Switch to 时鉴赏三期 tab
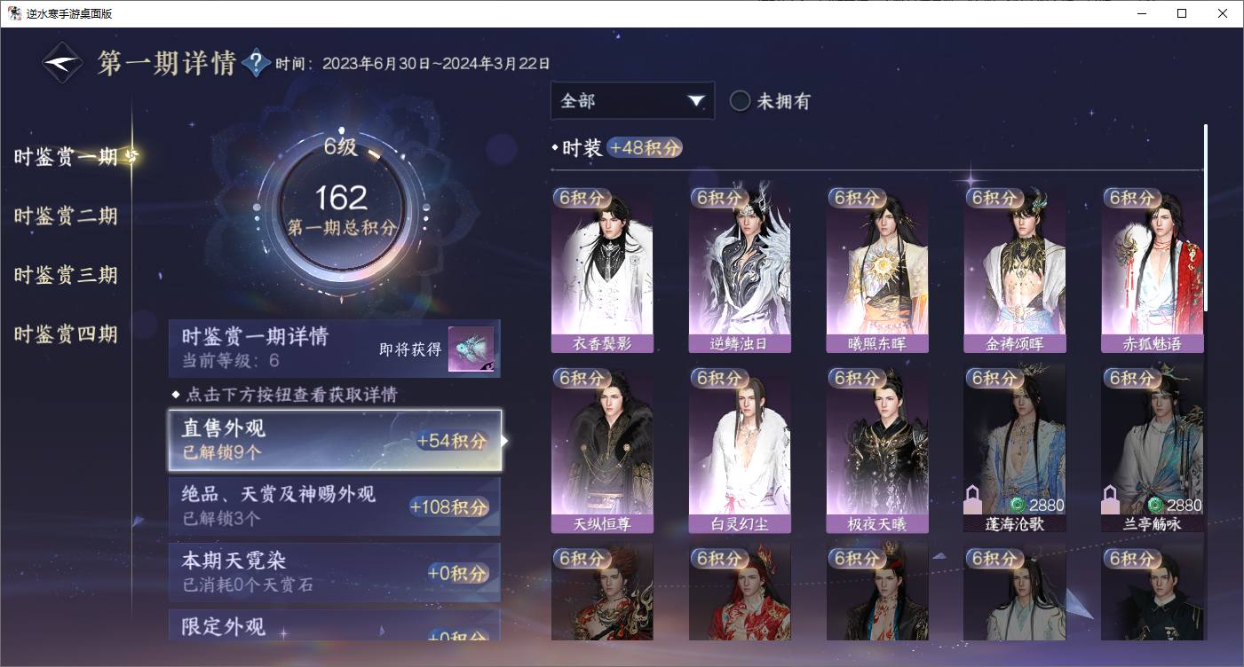Screen dimensions: 1244x667 pos(66,275)
